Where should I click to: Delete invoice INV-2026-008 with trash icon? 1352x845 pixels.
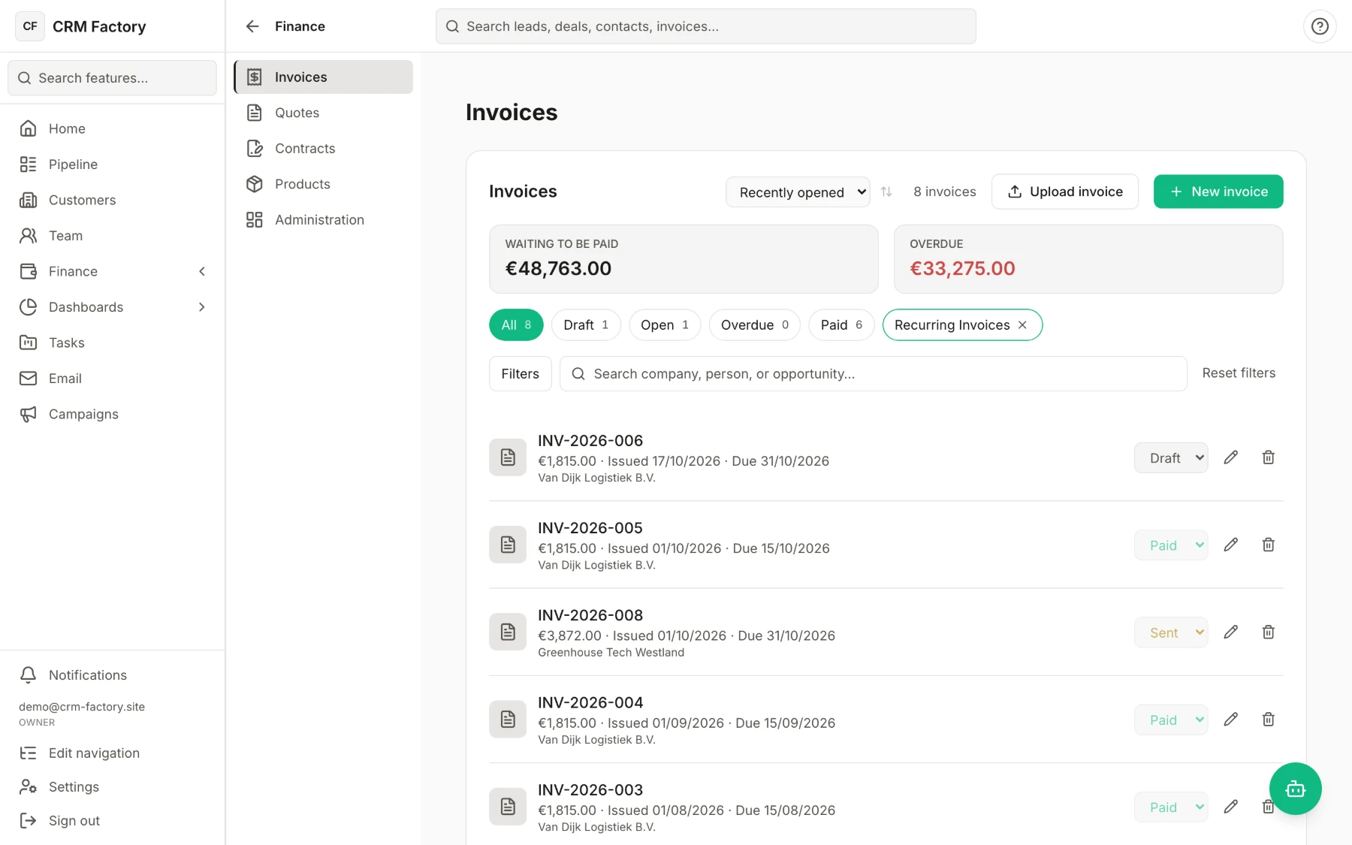pyautogui.click(x=1268, y=632)
